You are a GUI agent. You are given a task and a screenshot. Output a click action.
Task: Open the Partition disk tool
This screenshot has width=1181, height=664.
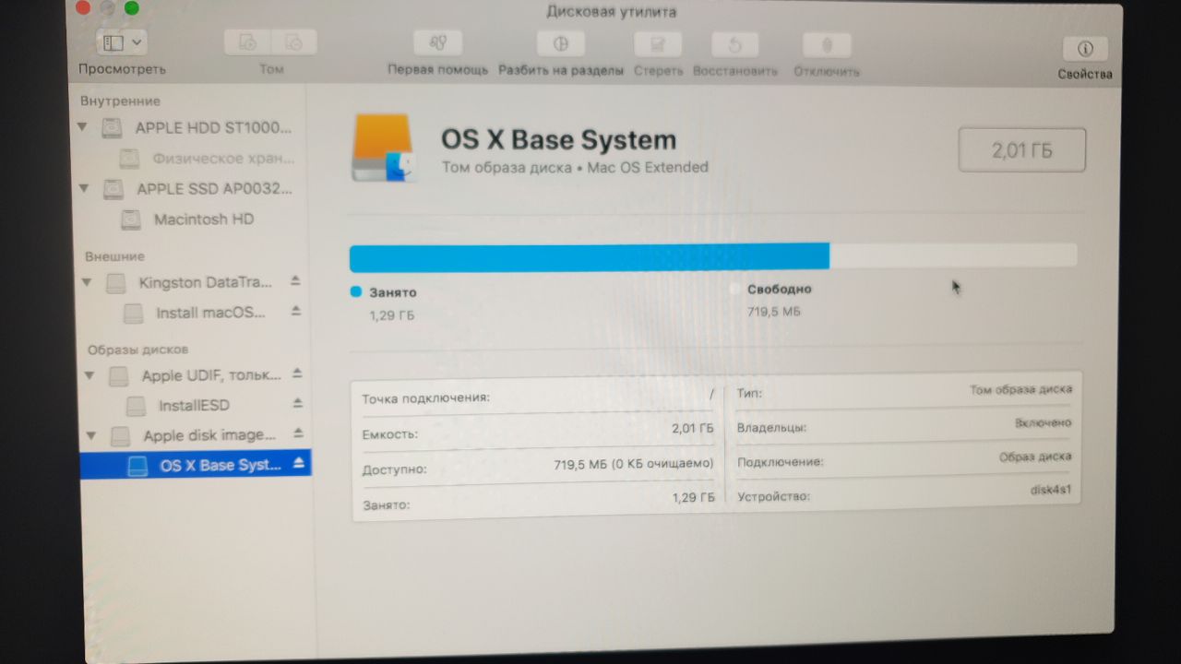click(x=561, y=43)
